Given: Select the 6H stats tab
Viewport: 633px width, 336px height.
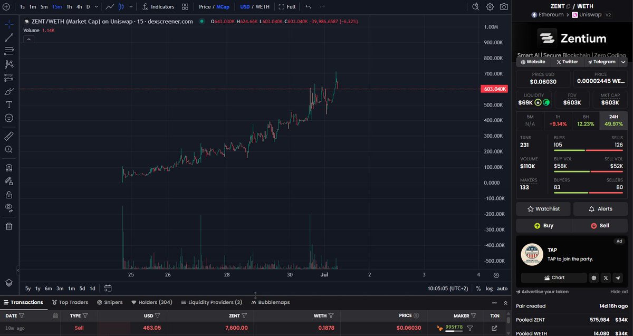Looking at the screenshot, I should (586, 120).
